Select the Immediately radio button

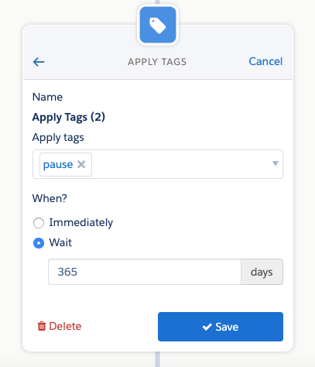click(x=39, y=223)
